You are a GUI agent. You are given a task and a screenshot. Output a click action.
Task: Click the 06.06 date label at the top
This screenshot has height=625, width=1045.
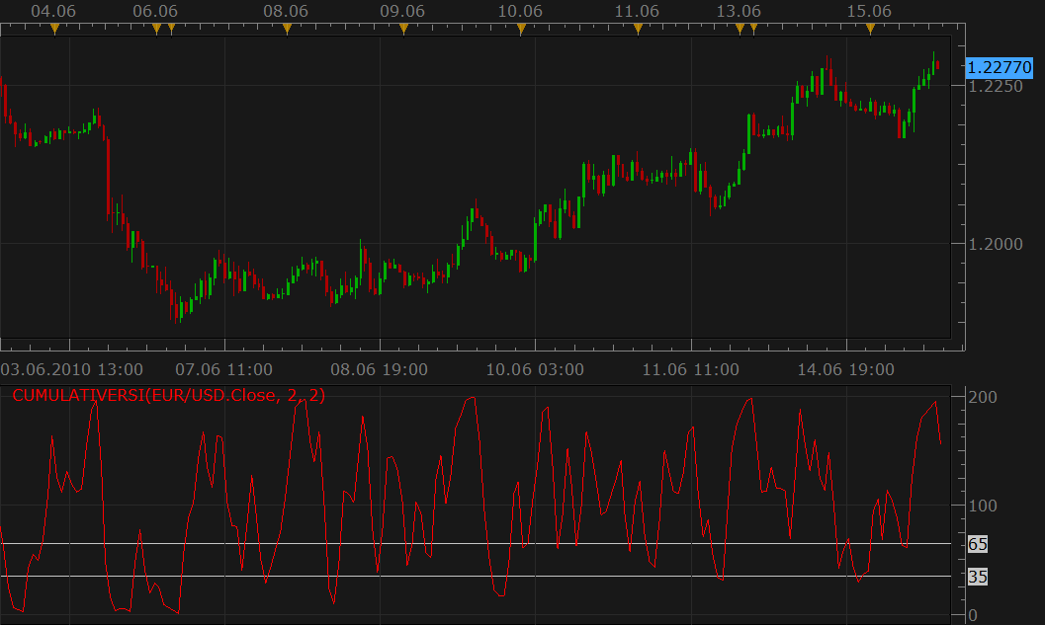point(155,11)
